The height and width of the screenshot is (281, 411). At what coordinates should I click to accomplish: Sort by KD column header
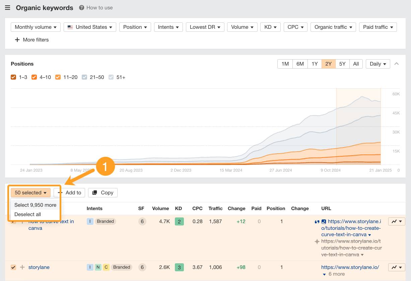tap(179, 208)
